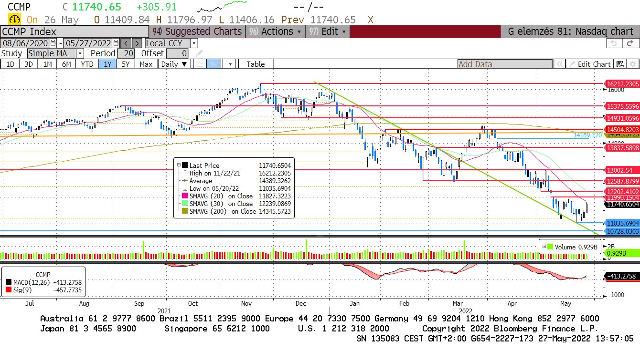Click the G elemzés 81: Nasdaq chart title
Screen dimensions: 640x351
[x=571, y=31]
